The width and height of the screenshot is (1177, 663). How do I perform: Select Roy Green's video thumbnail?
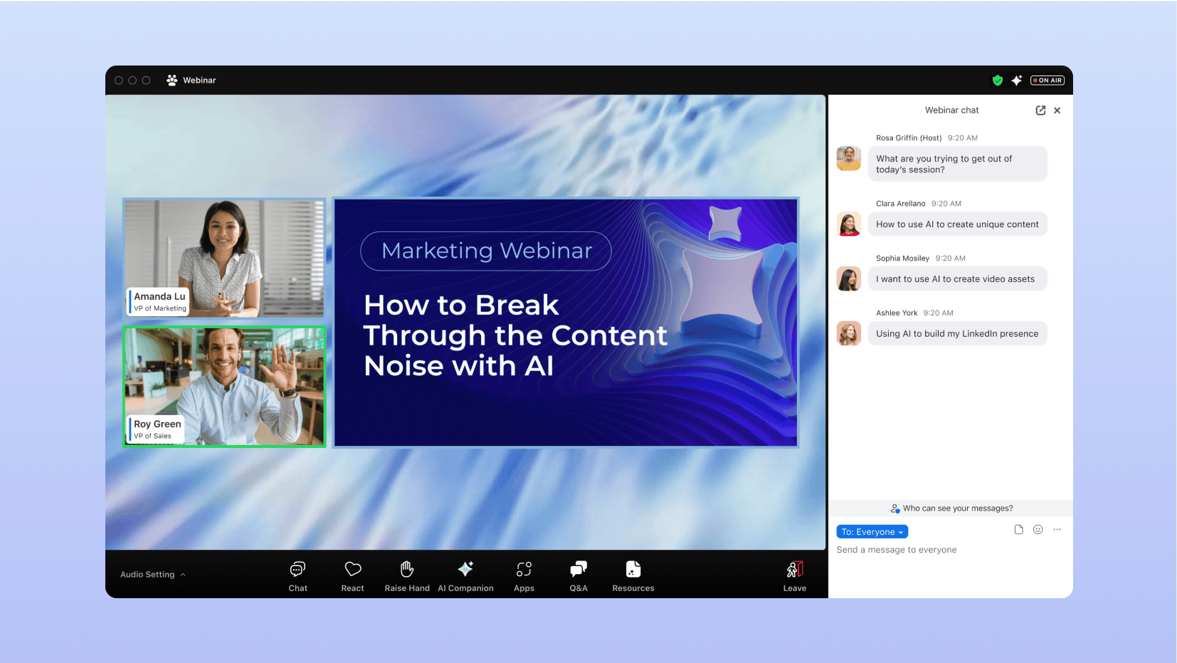[224, 387]
